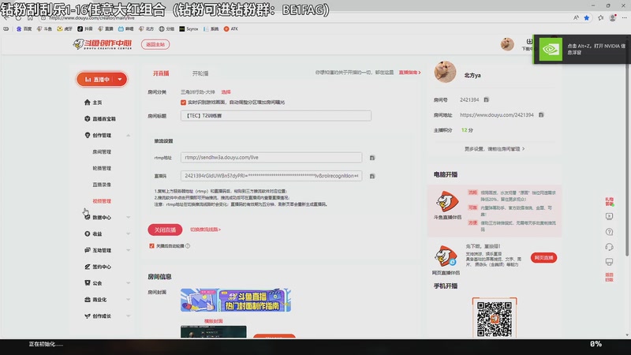
Task: Click the 收益 coin icon
Action: click(88, 234)
